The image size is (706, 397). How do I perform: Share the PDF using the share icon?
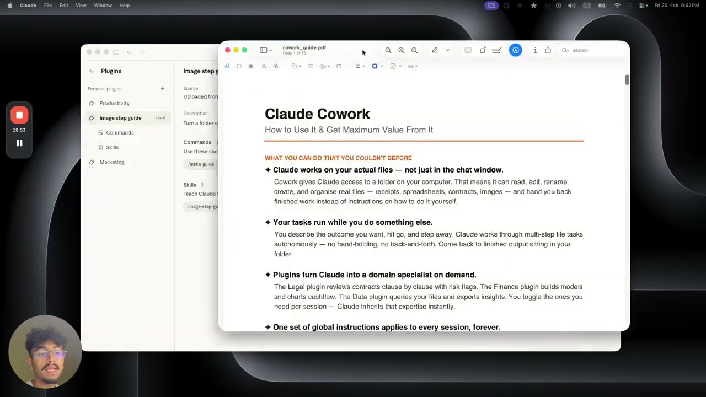pyautogui.click(x=548, y=50)
